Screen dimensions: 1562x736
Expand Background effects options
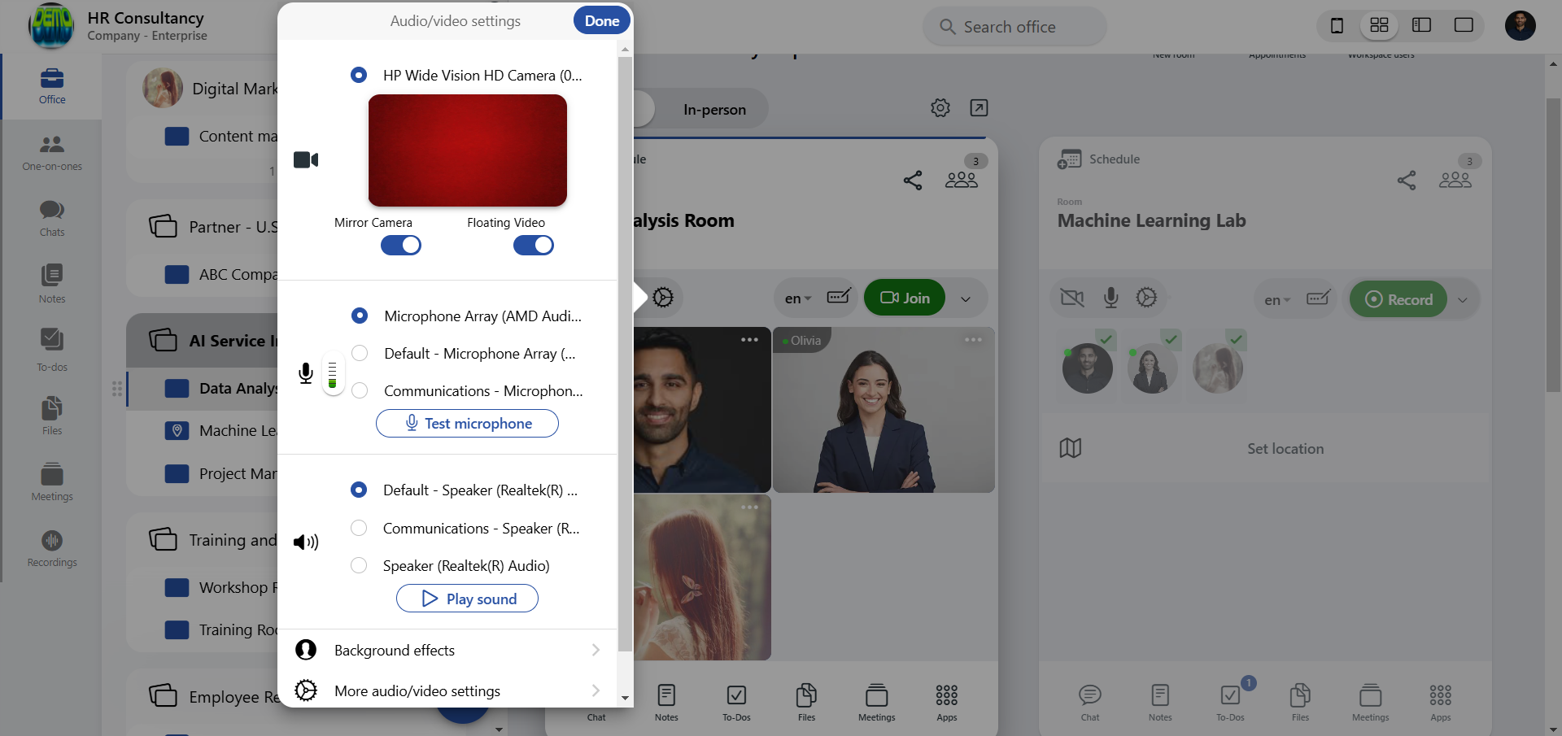(447, 651)
